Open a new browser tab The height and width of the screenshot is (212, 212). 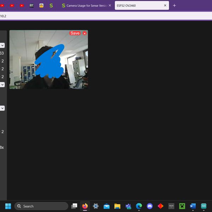point(174,6)
